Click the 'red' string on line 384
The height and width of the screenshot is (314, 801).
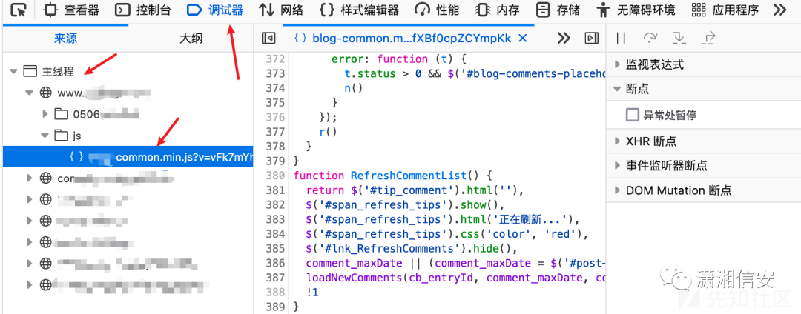click(562, 235)
